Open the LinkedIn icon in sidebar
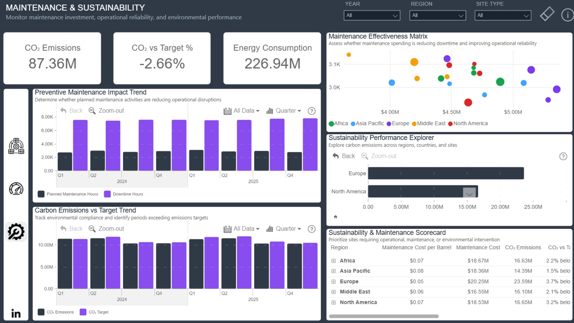The height and width of the screenshot is (323, 574). pyautogui.click(x=16, y=313)
